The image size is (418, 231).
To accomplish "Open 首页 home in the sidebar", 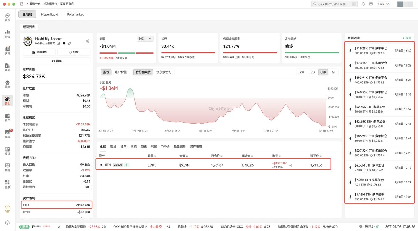I will [7, 17].
